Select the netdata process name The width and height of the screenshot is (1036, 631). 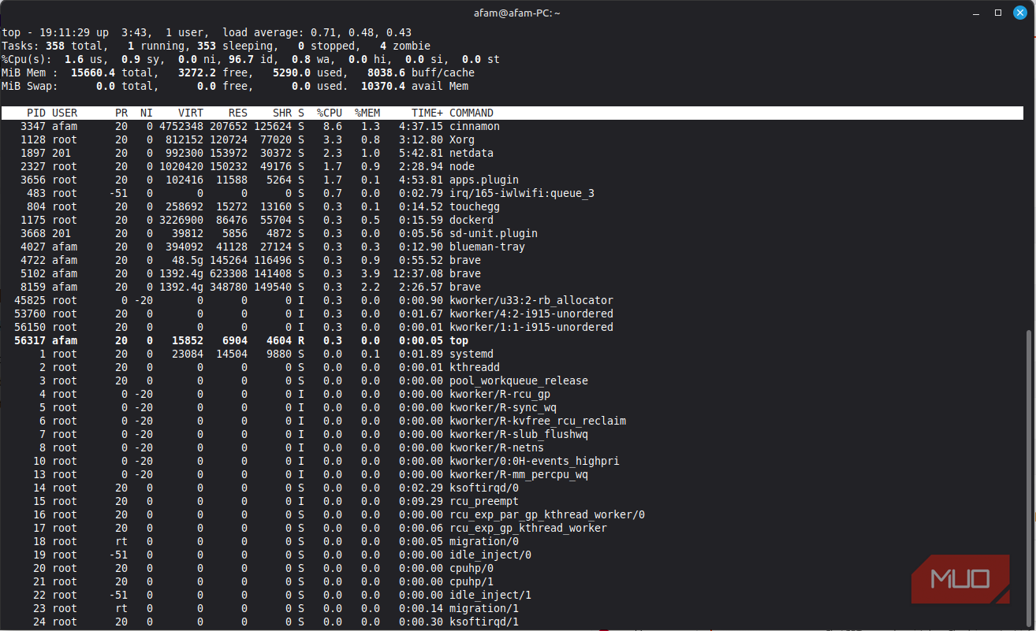(x=471, y=153)
